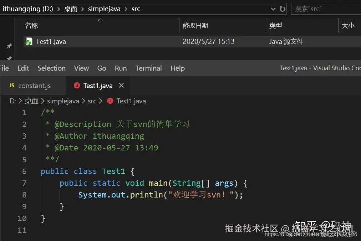
Task: Click 桌面 in editor breadcrumb
Action: 31,101
